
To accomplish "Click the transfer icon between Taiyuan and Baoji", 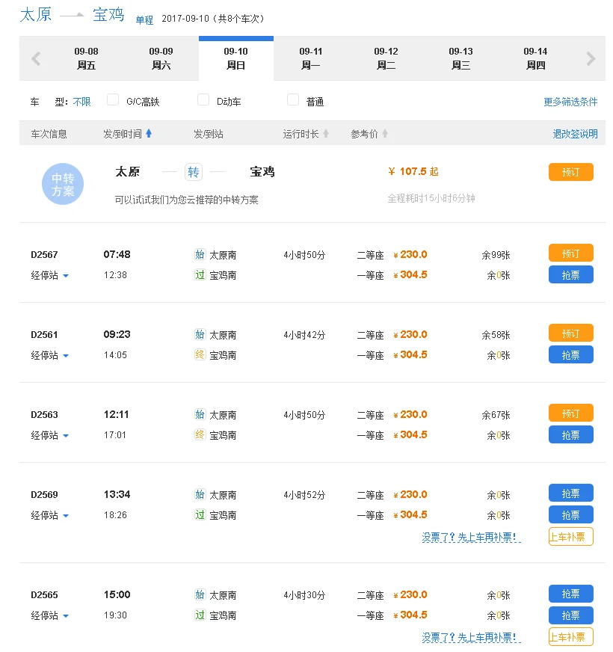I will coord(194,172).
